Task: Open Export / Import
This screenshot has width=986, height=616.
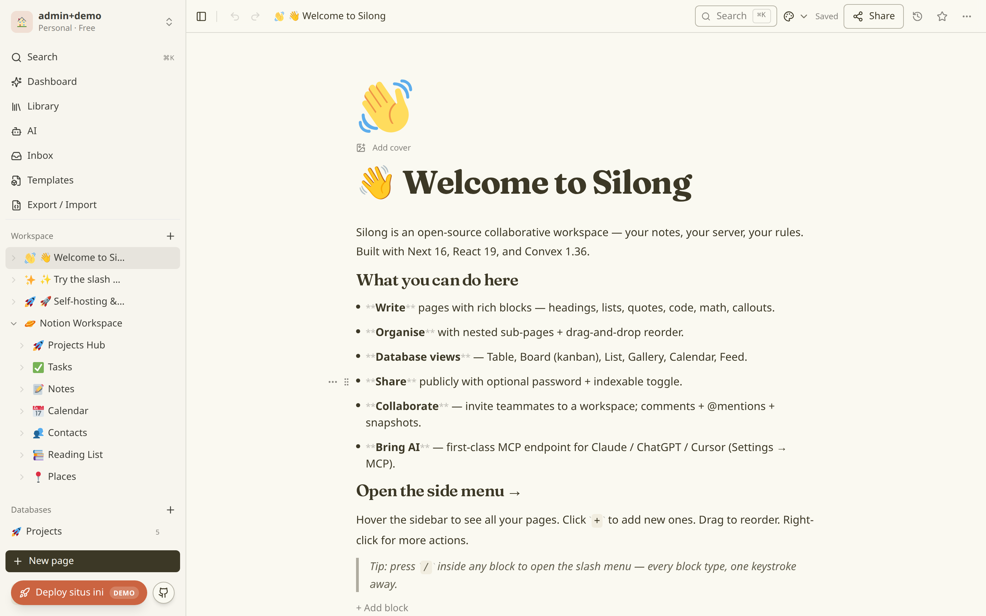Action: coord(92,205)
